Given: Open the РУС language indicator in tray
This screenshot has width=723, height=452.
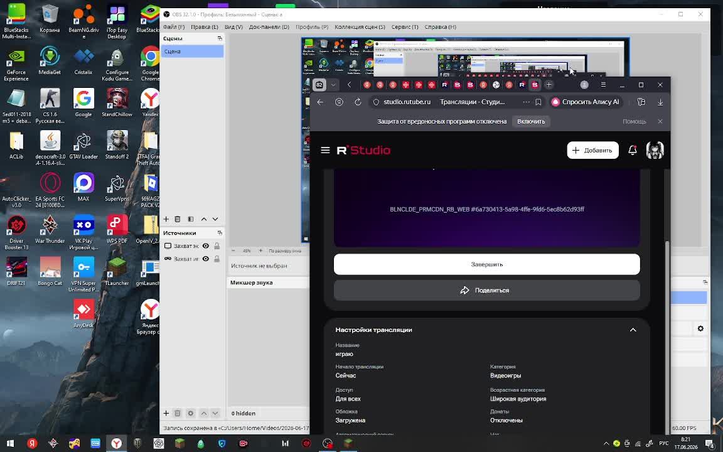Looking at the screenshot, I should (x=664, y=444).
